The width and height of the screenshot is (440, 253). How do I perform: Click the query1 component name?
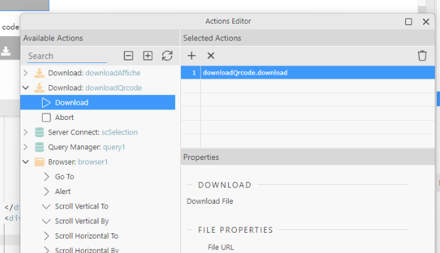pos(114,147)
